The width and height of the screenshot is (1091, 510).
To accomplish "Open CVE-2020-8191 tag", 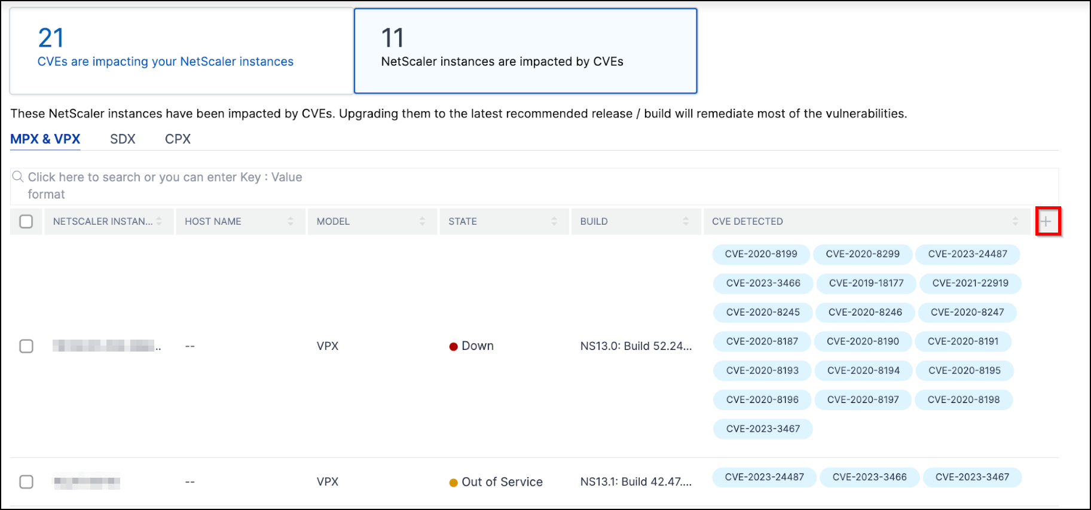I will click(963, 341).
